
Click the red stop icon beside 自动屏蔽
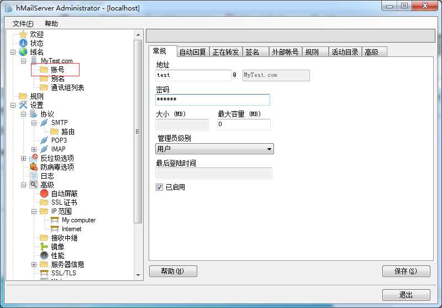pyautogui.click(x=44, y=194)
